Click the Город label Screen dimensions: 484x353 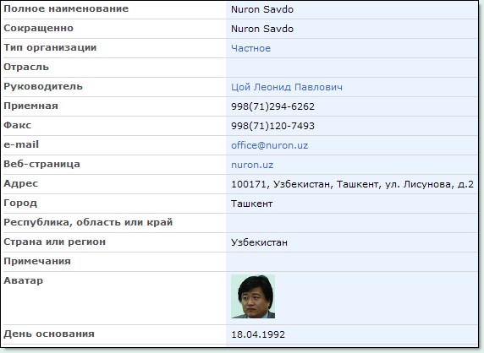pyautogui.click(x=20, y=203)
